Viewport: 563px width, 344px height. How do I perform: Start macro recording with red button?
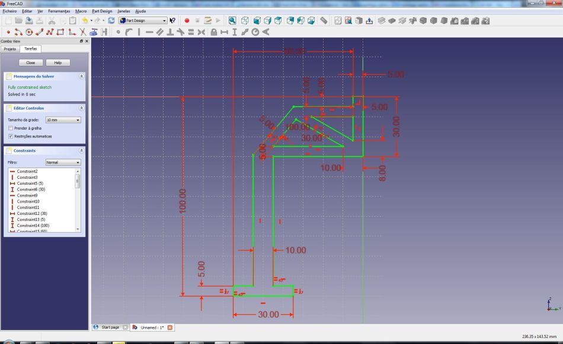(187, 21)
